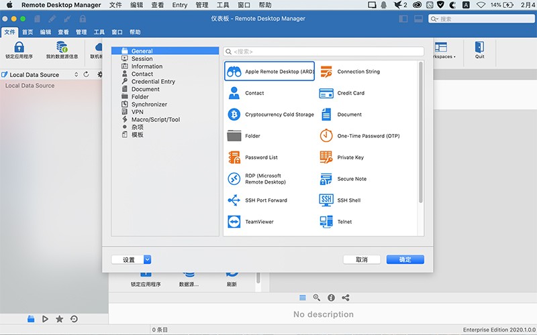The height and width of the screenshot is (335, 537).
Task: Select the Folder entry type in grid
Action: 244,136
